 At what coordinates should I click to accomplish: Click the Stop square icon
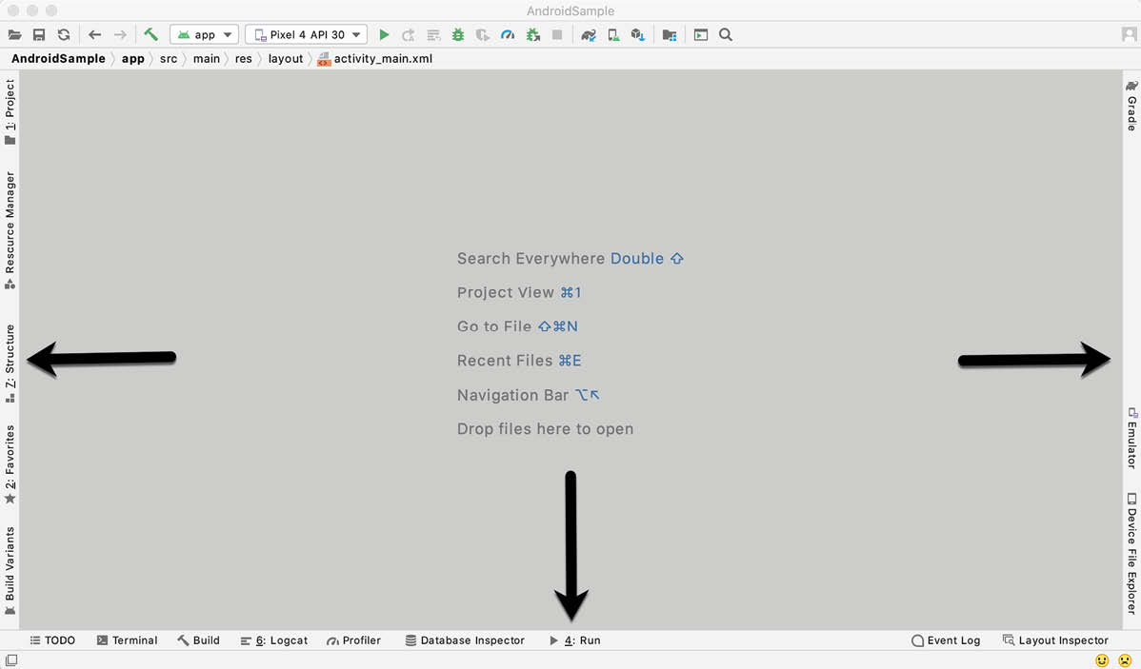pyautogui.click(x=557, y=35)
